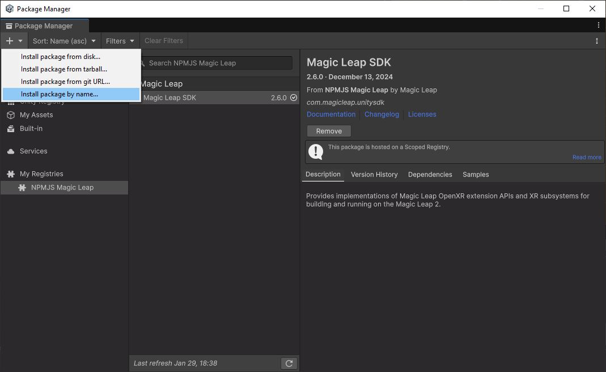This screenshot has height=372, width=606.
Task: Open the window options kebab menu top right
Action: point(599,25)
